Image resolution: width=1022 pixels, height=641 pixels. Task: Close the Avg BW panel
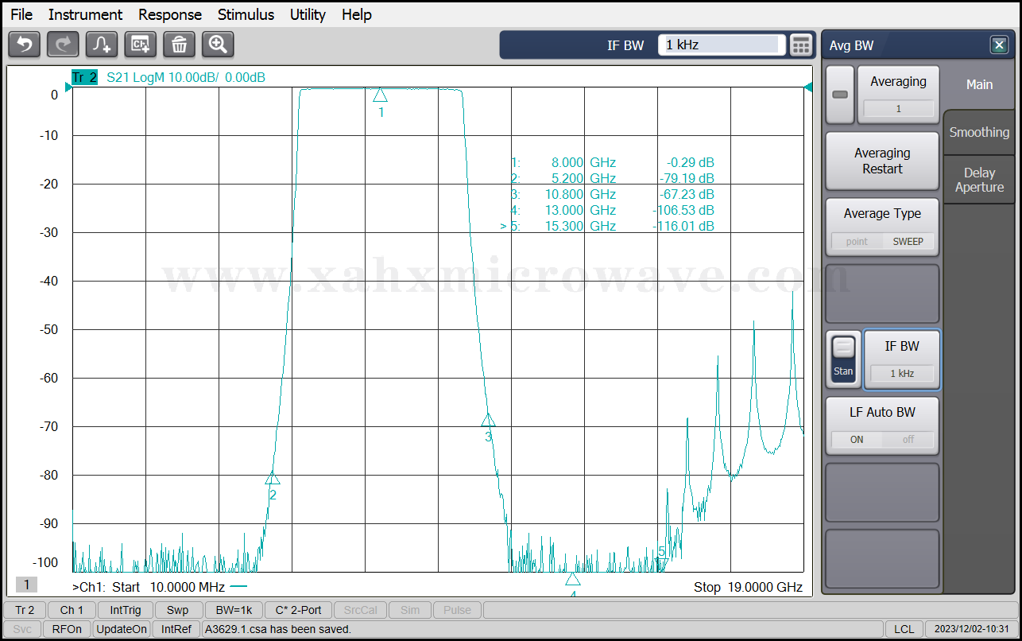pyautogui.click(x=999, y=45)
